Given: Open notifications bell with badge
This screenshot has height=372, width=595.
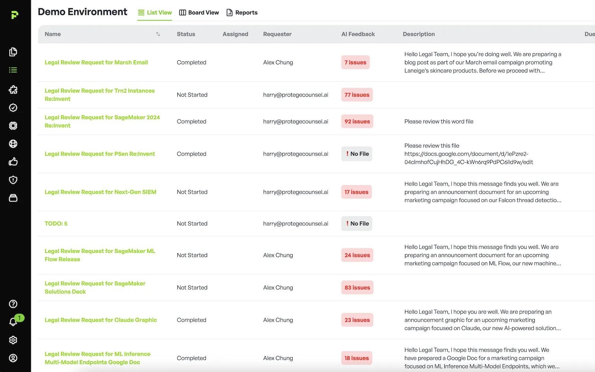Looking at the screenshot, I should [13, 322].
